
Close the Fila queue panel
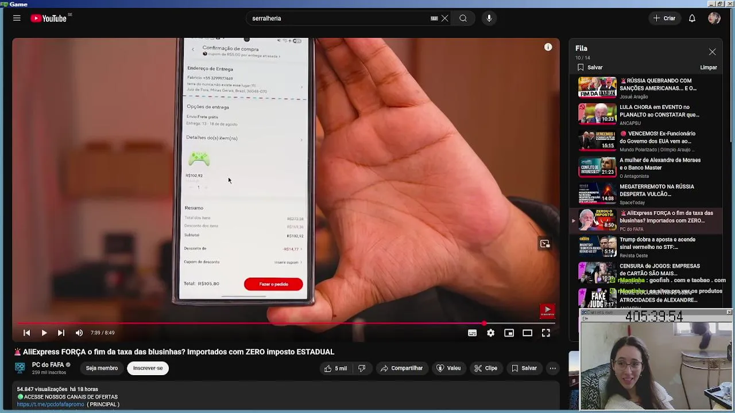[712, 52]
